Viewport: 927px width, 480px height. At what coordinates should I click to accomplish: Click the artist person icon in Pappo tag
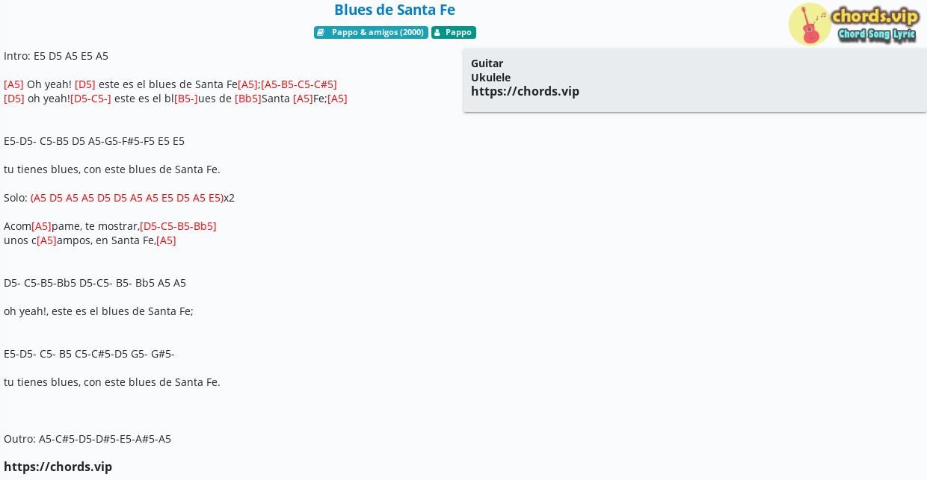[x=437, y=33]
